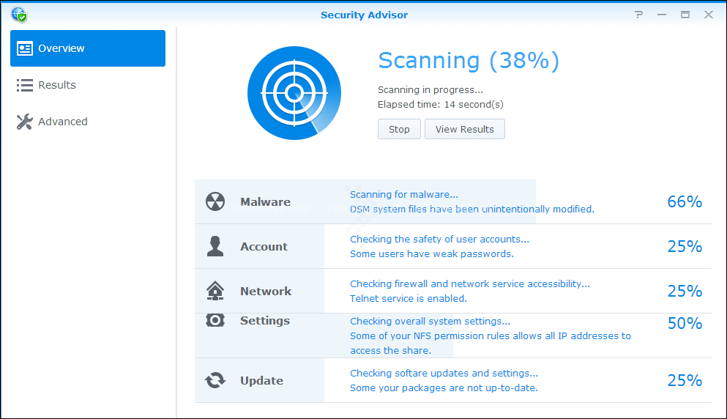Click the Telnet service is enabled message
Screen dimensions: 727x419
408,299
